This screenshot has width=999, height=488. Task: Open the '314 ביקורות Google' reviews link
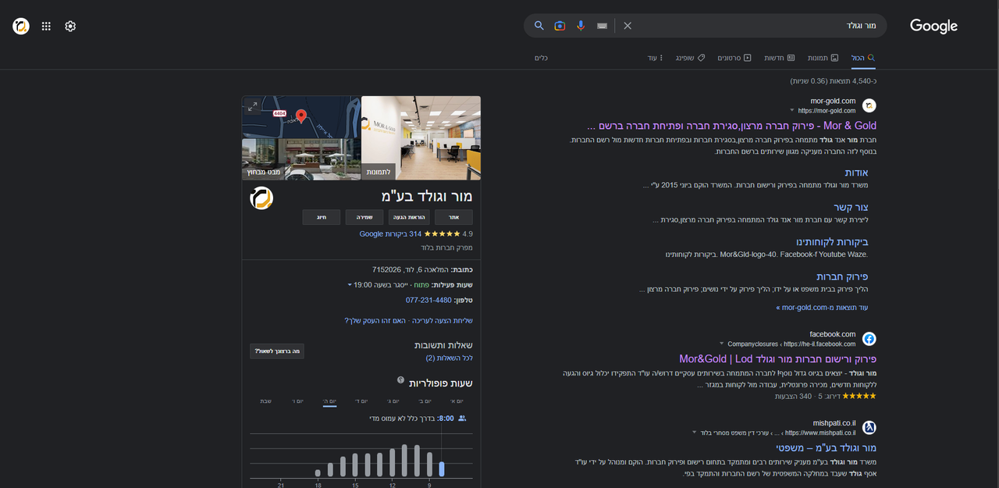point(390,233)
